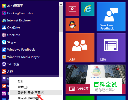The width and height of the screenshot is (128, 100).
Task: Open the OneNote icon in the list
Action: point(4,35)
